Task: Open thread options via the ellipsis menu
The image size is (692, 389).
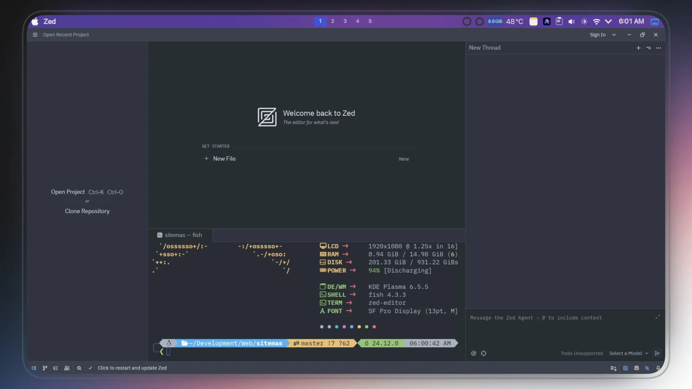Action: point(659,48)
